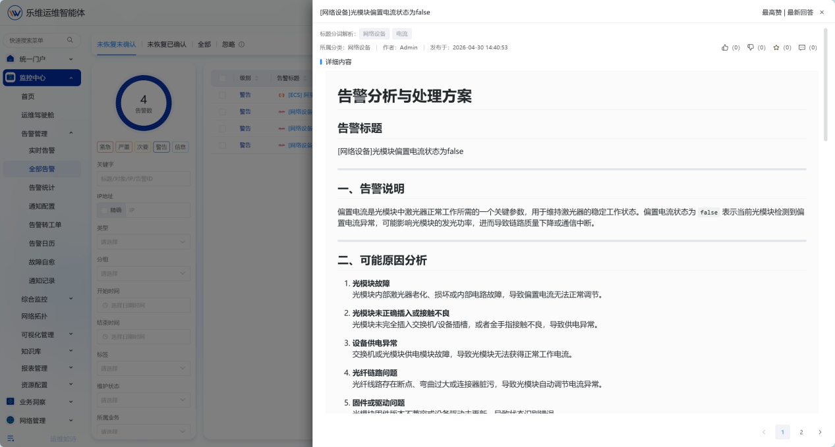Click the 乐维 logo at top left

14,13
